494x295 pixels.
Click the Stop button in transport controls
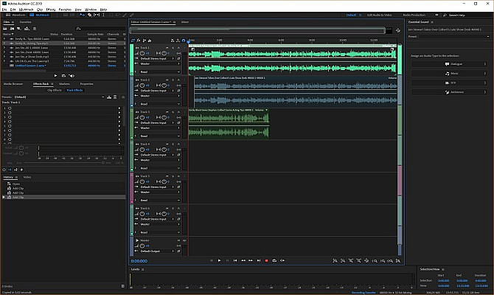pyautogui.click(x=211, y=260)
